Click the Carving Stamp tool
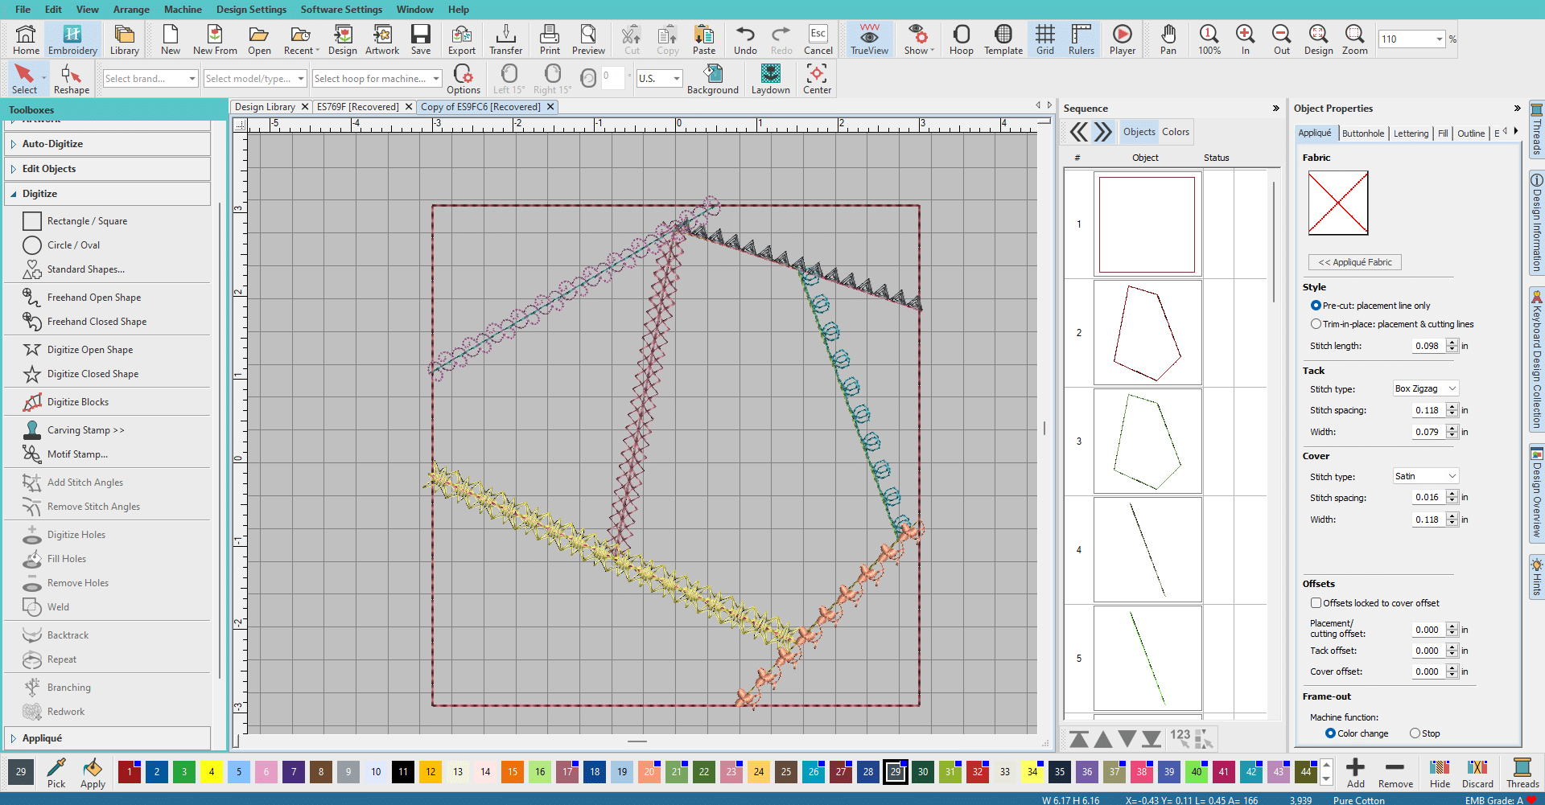Viewport: 1545px width, 805px height. (85, 430)
